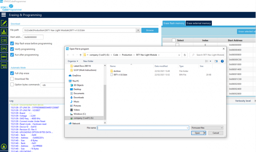The image size is (256, 152).
Task: Click New folder in dialog
Action: coord(88,61)
